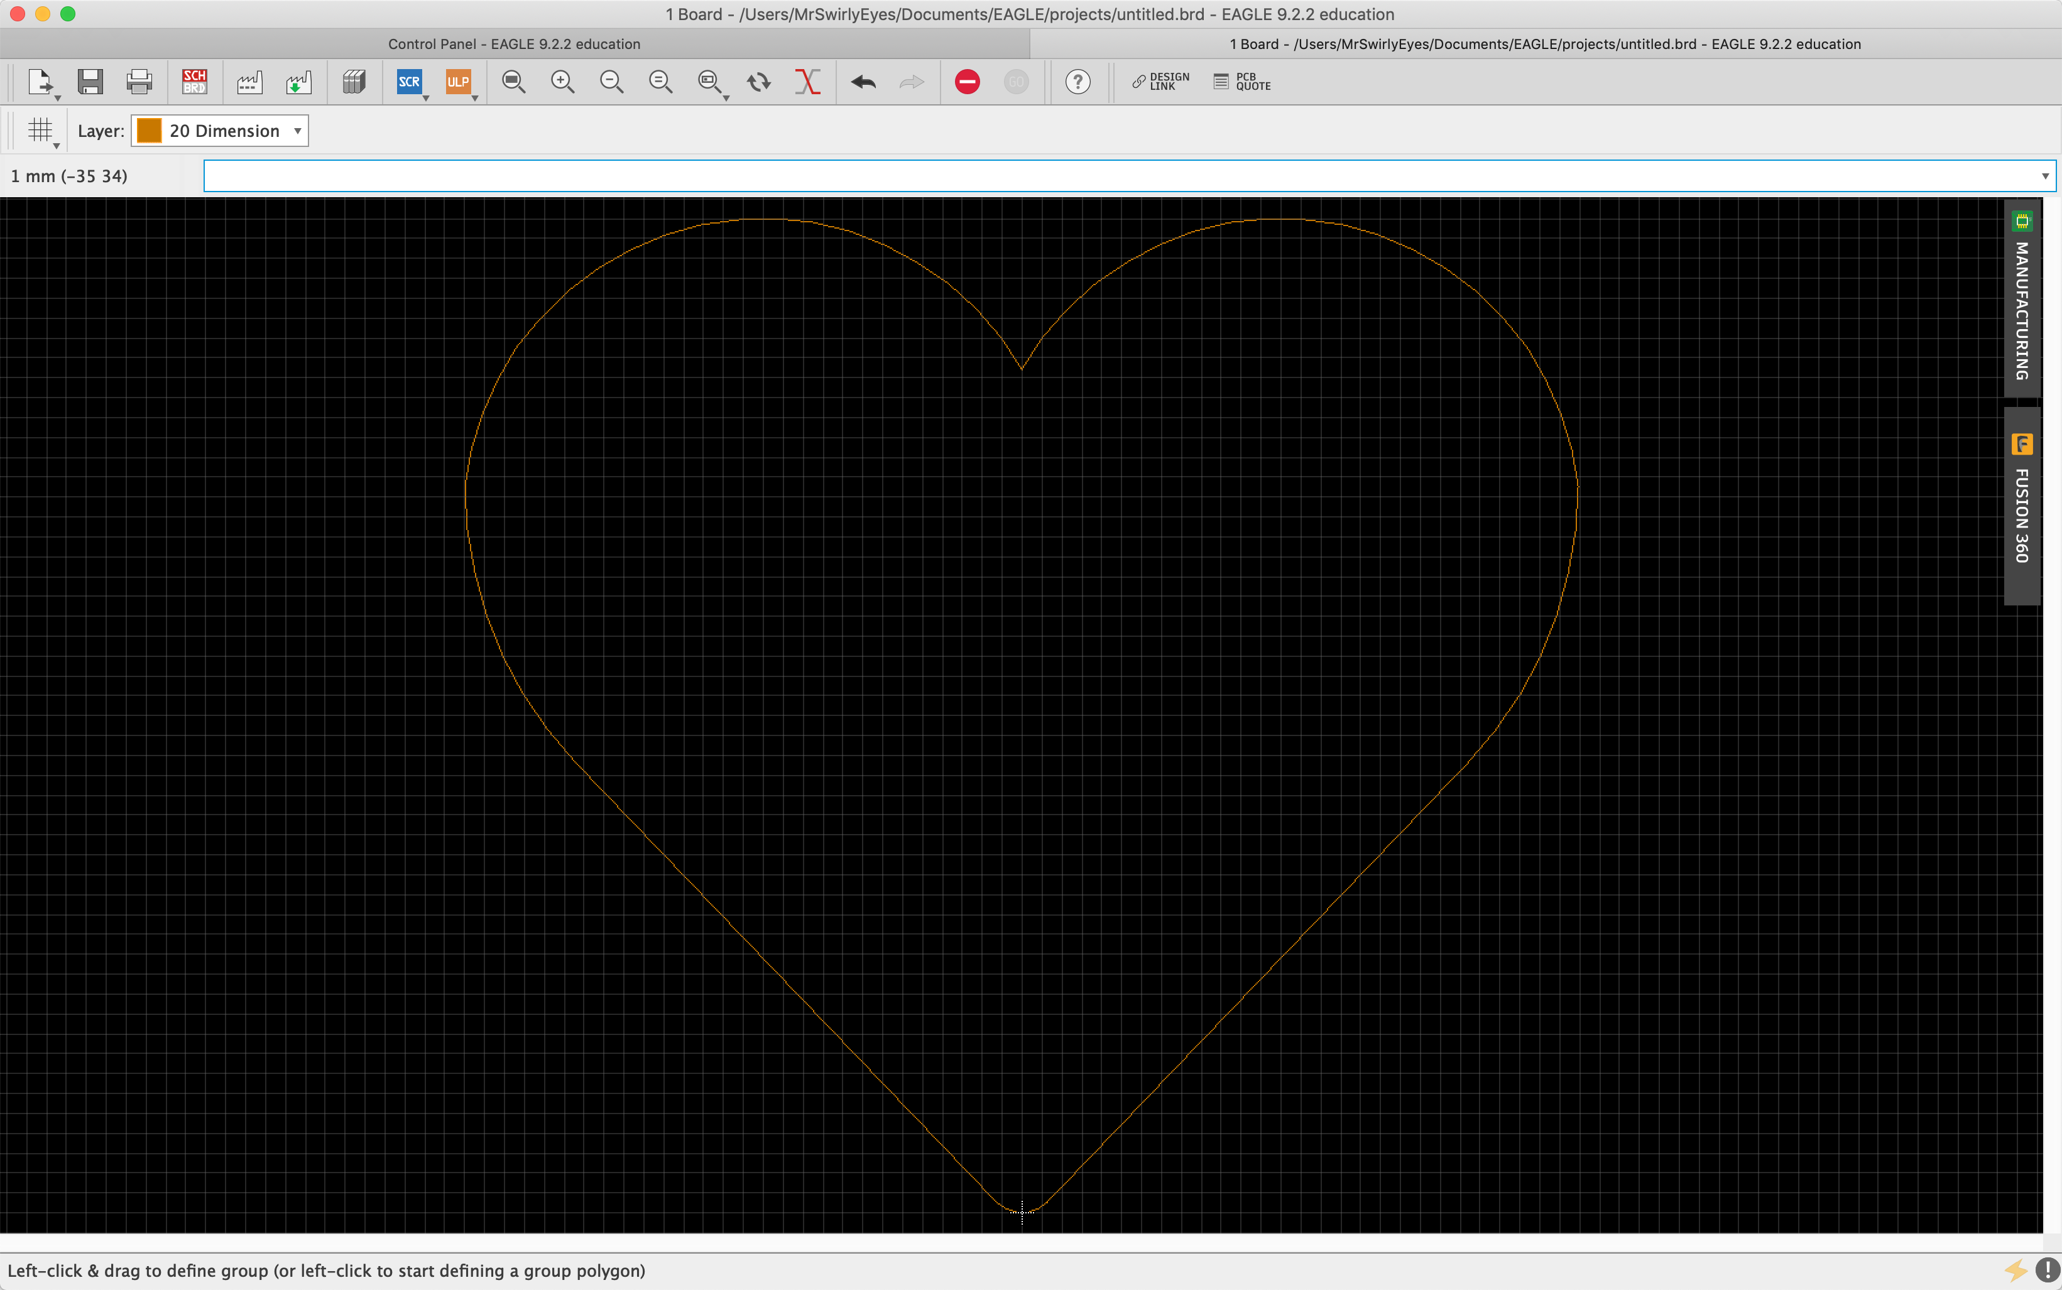Image resolution: width=2062 pixels, height=1290 pixels.
Task: Switch to the Control Panel tab
Action: [x=514, y=45]
